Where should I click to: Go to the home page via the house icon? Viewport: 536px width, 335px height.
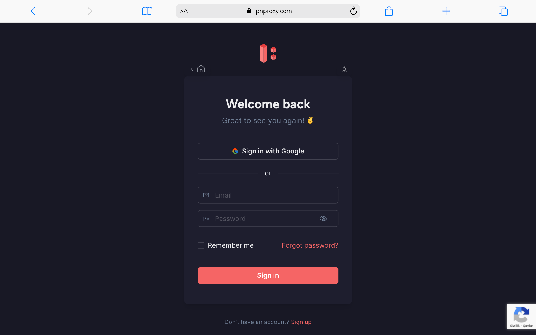pyautogui.click(x=201, y=69)
